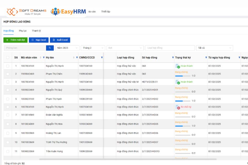Click Hợp đồng thử việc M cell
Image resolution: width=248 pixels, height=165 pixels.
tap(128, 82)
